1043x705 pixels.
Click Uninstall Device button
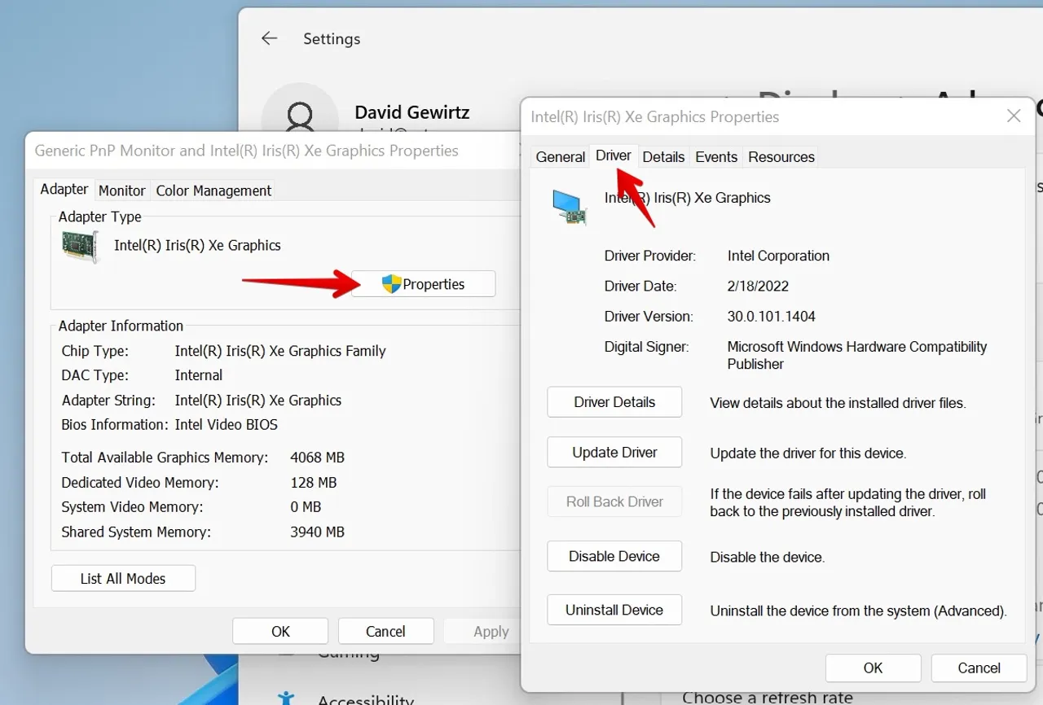point(614,610)
